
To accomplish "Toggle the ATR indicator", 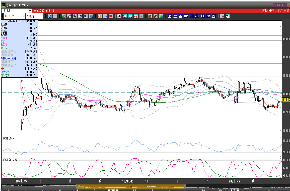I will 197,16.
